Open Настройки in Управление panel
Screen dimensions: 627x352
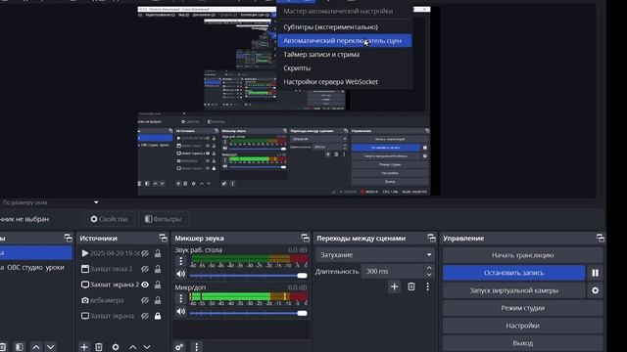522,326
